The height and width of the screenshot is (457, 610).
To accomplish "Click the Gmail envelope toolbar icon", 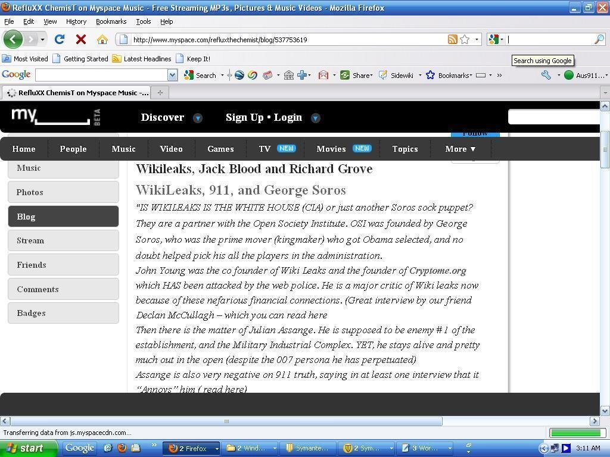I will 323,76.
